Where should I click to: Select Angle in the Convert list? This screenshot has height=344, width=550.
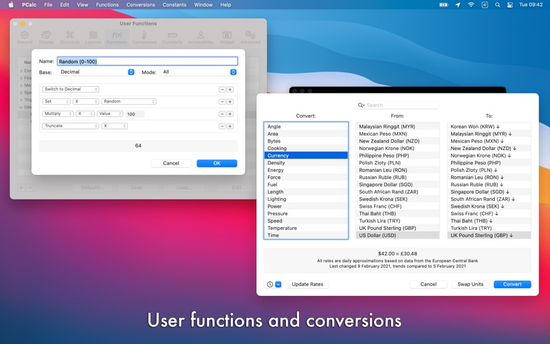(306, 127)
